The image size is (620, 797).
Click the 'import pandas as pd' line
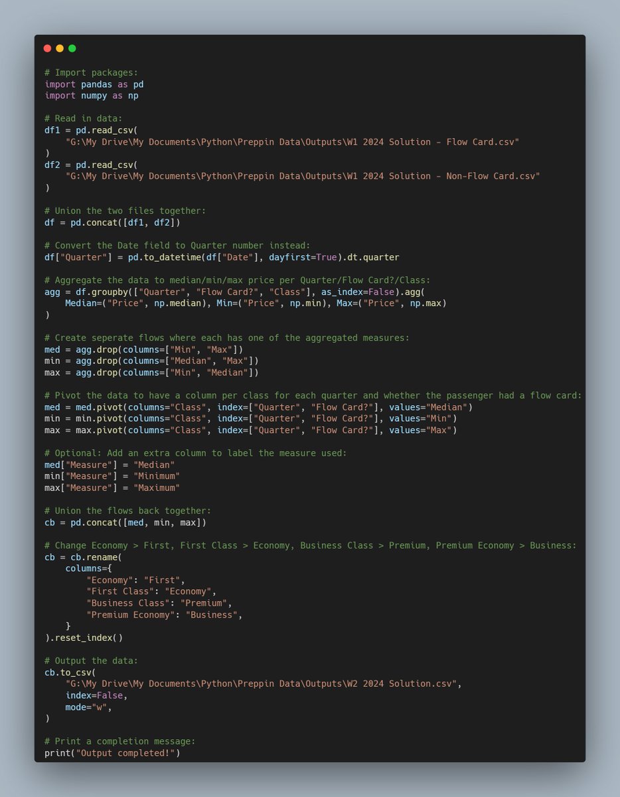[94, 84]
